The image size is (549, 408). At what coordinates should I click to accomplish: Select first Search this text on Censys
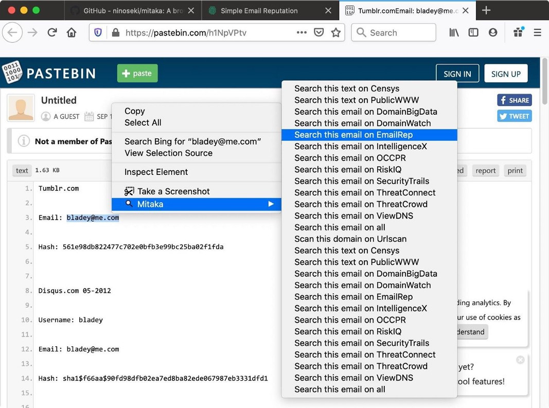point(369,88)
